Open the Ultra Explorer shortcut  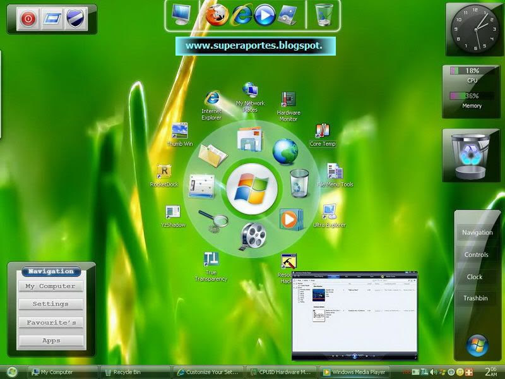[x=329, y=215]
